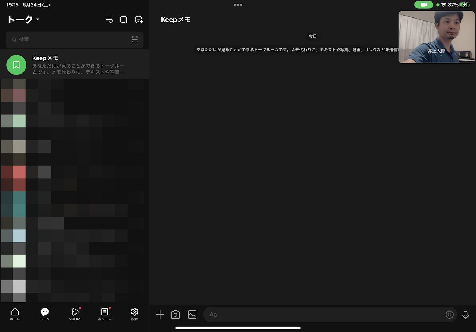476x332 pixels.
Task: Tap the green video call status pill
Action: coord(424,5)
